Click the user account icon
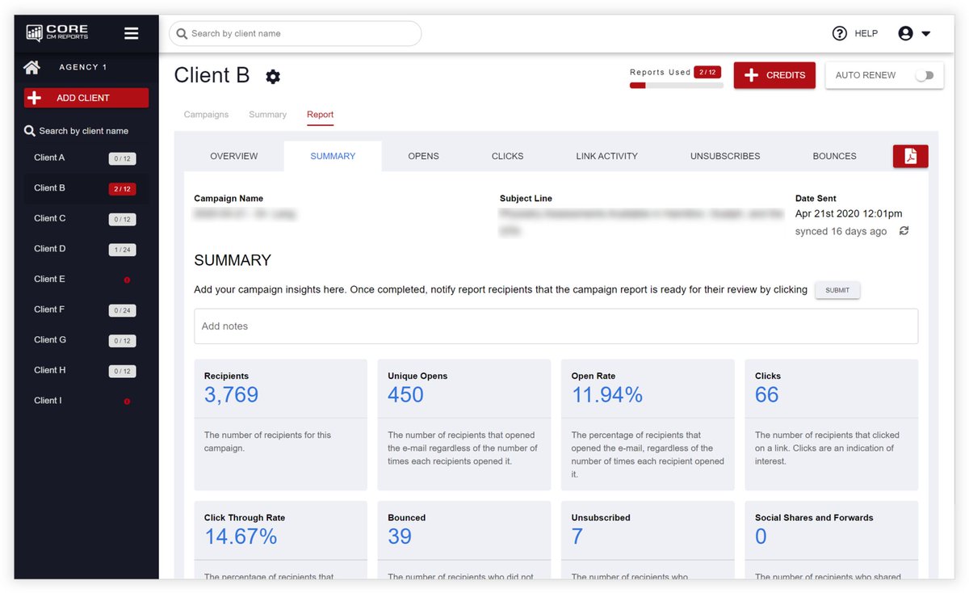Viewport: 969px width, 593px height. tap(905, 33)
